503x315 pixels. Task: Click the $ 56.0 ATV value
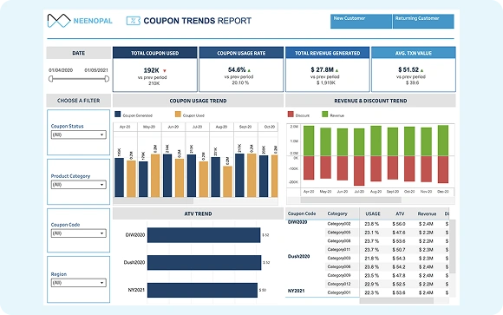pos(399,224)
